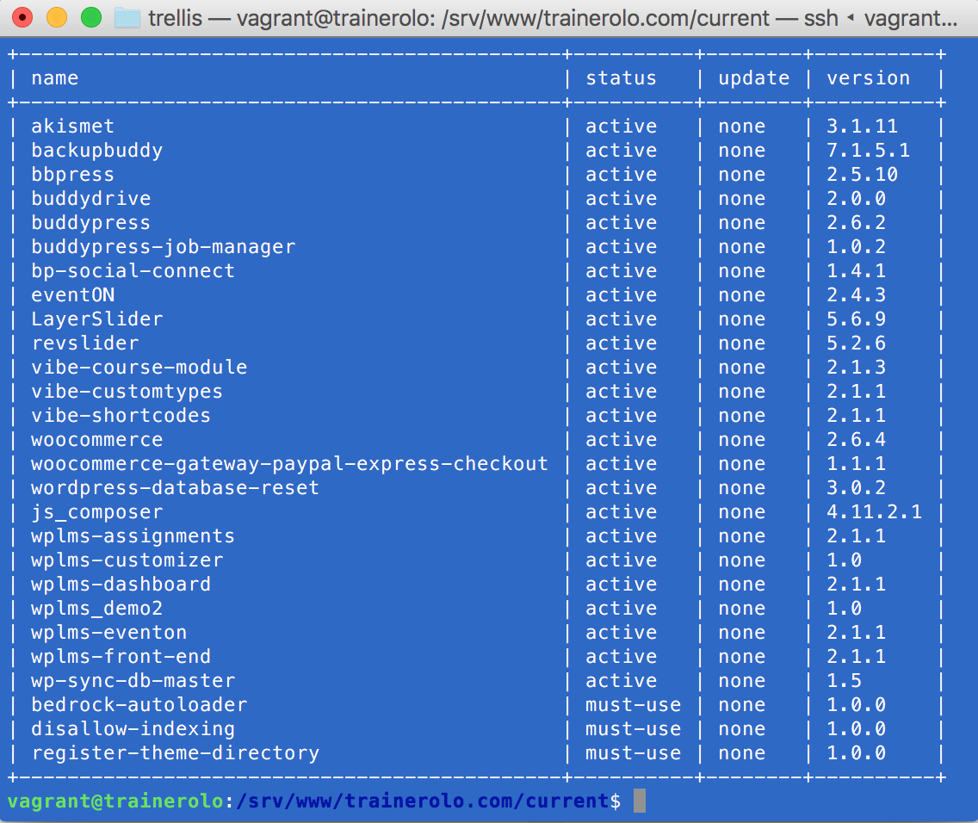This screenshot has width=978, height=823.
Task: Click the "must-use" status of bedrock-autoloader
Action: (x=633, y=704)
